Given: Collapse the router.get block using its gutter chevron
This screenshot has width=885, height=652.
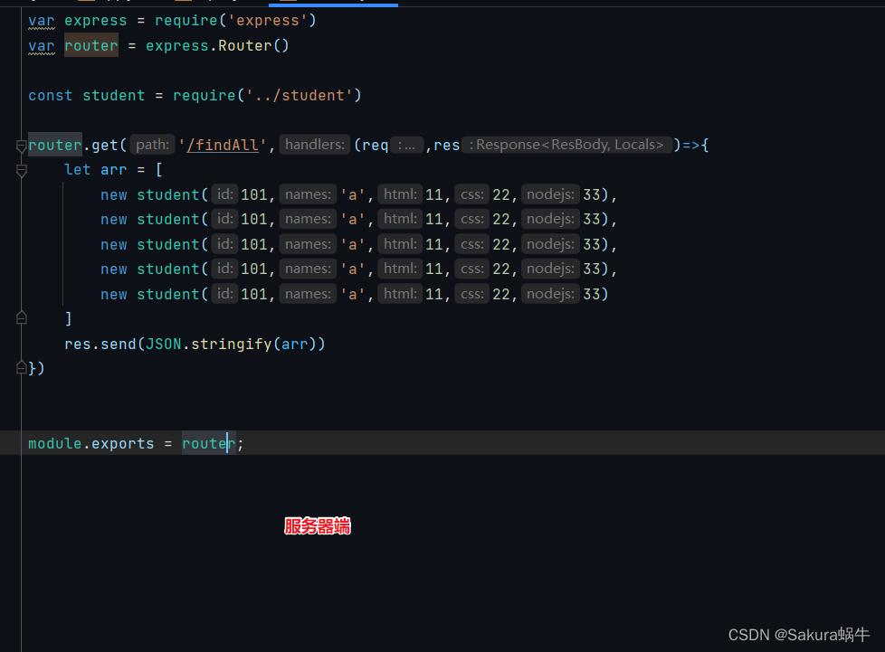Looking at the screenshot, I should [20, 144].
